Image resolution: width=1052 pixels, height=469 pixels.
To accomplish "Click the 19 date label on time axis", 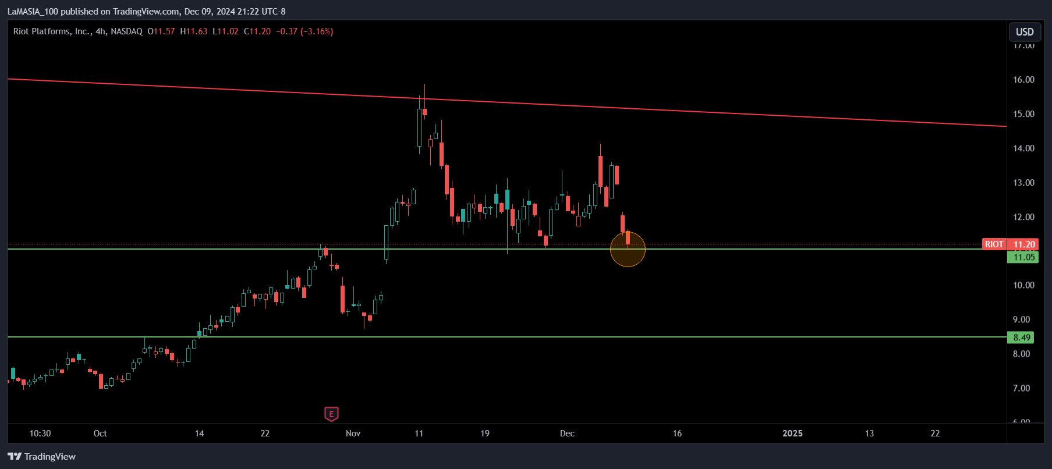I will 485,434.
